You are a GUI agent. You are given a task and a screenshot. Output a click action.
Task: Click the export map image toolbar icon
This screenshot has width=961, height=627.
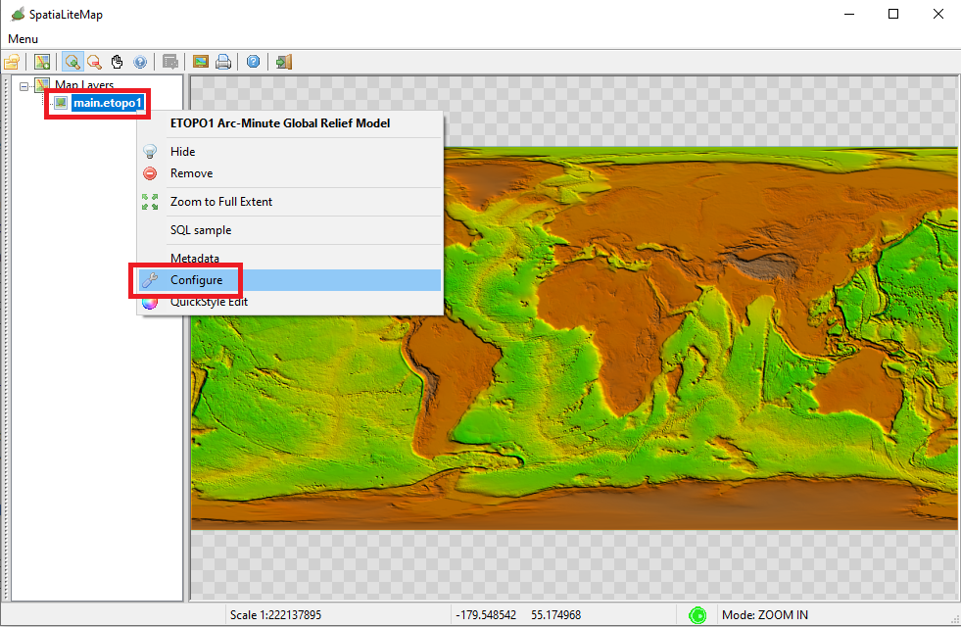pos(201,62)
